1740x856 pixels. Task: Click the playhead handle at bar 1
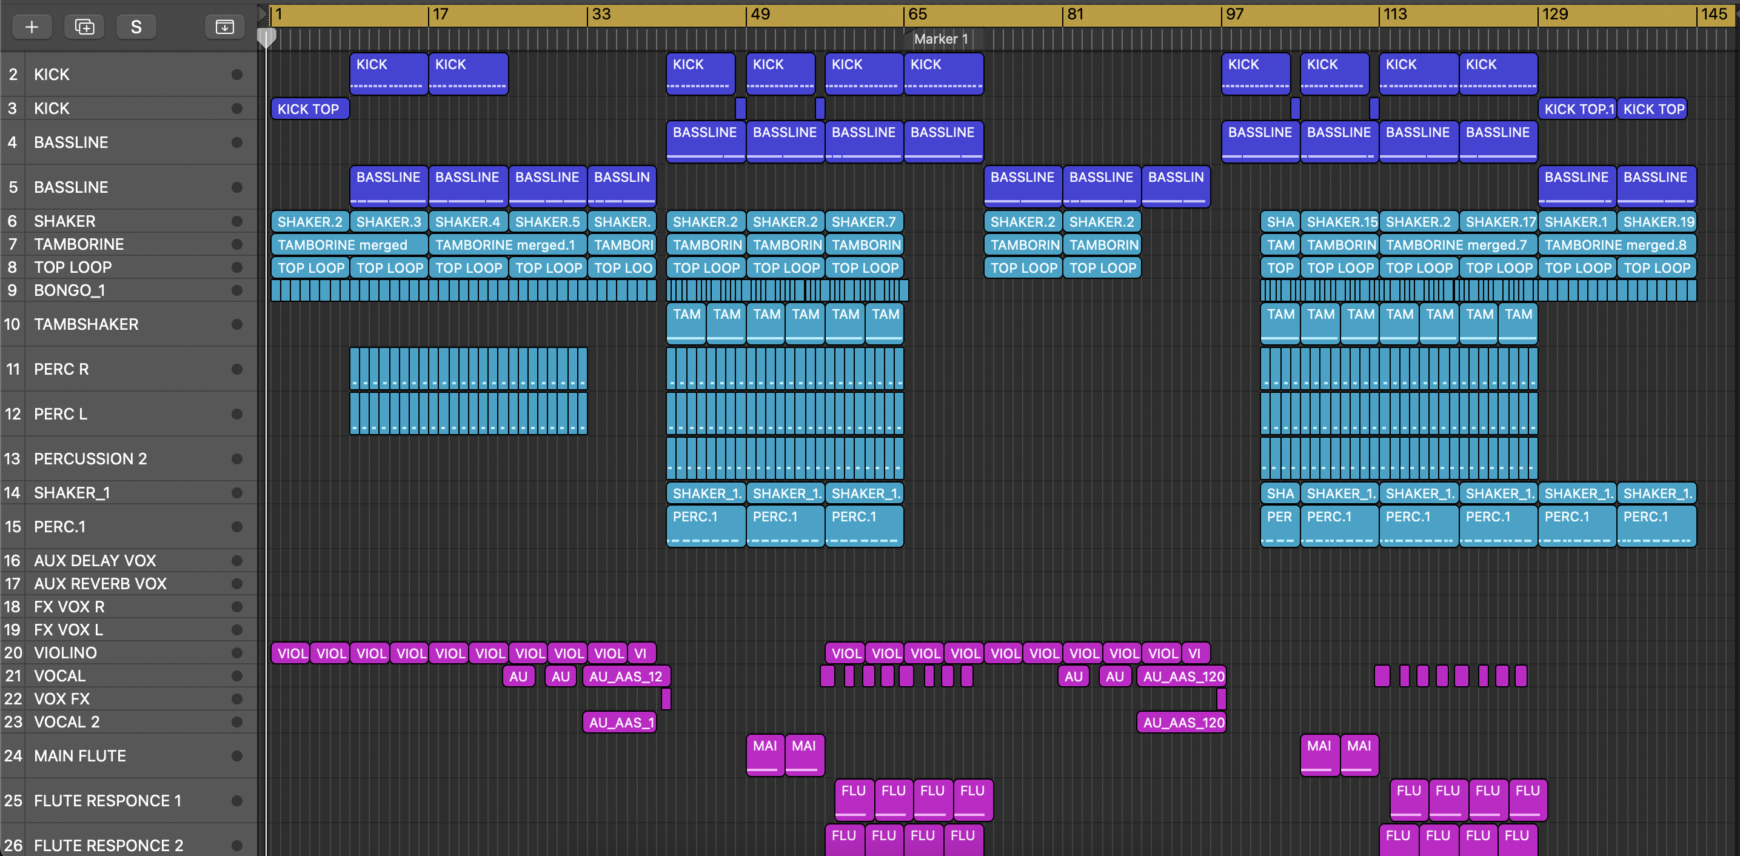[267, 37]
